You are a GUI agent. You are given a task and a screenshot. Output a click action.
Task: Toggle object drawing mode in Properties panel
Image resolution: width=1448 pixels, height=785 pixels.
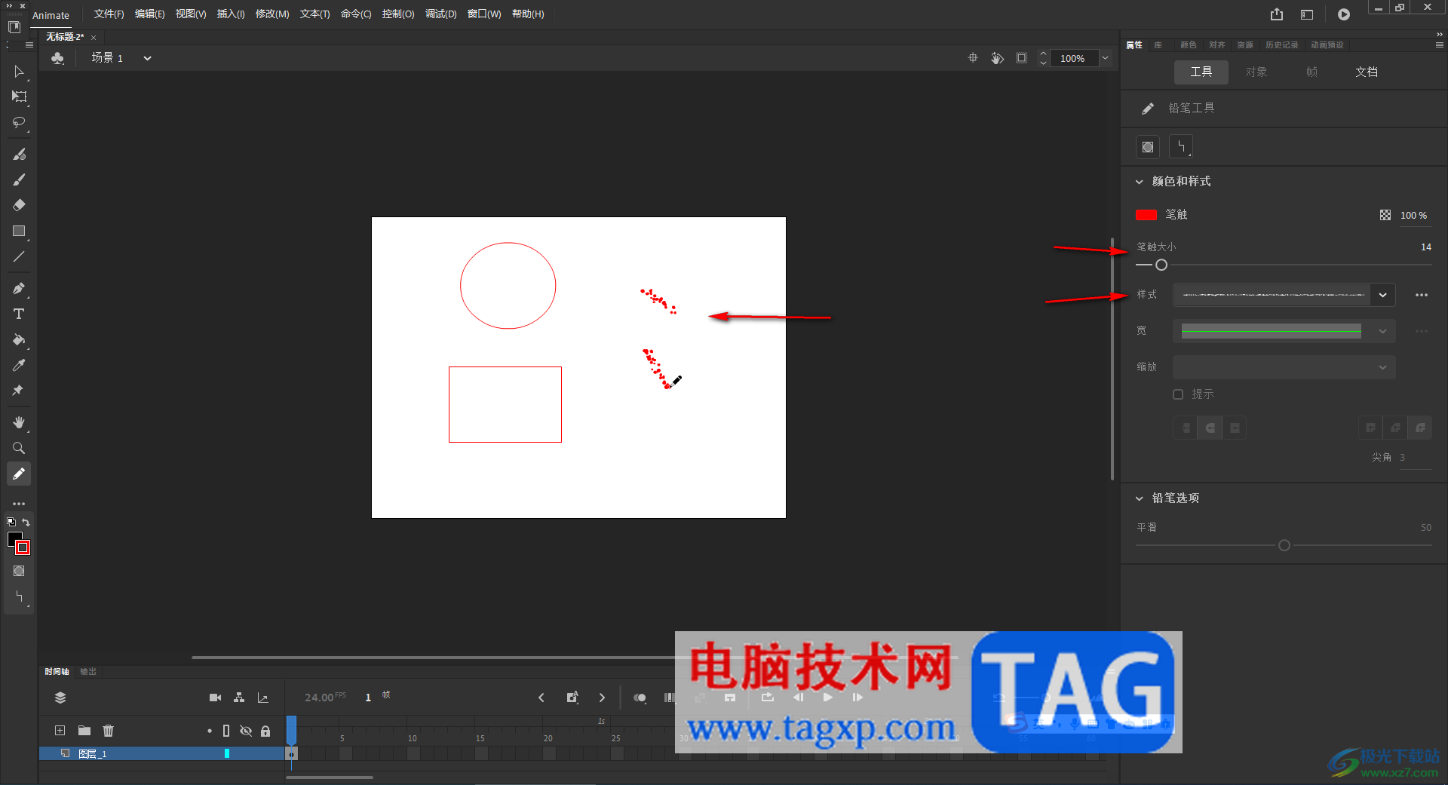point(1148,147)
